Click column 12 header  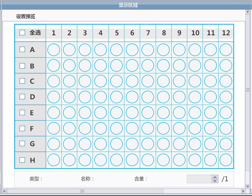[226, 33]
